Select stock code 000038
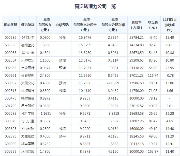Screen dimensions: 180x156 click(11, 53)
